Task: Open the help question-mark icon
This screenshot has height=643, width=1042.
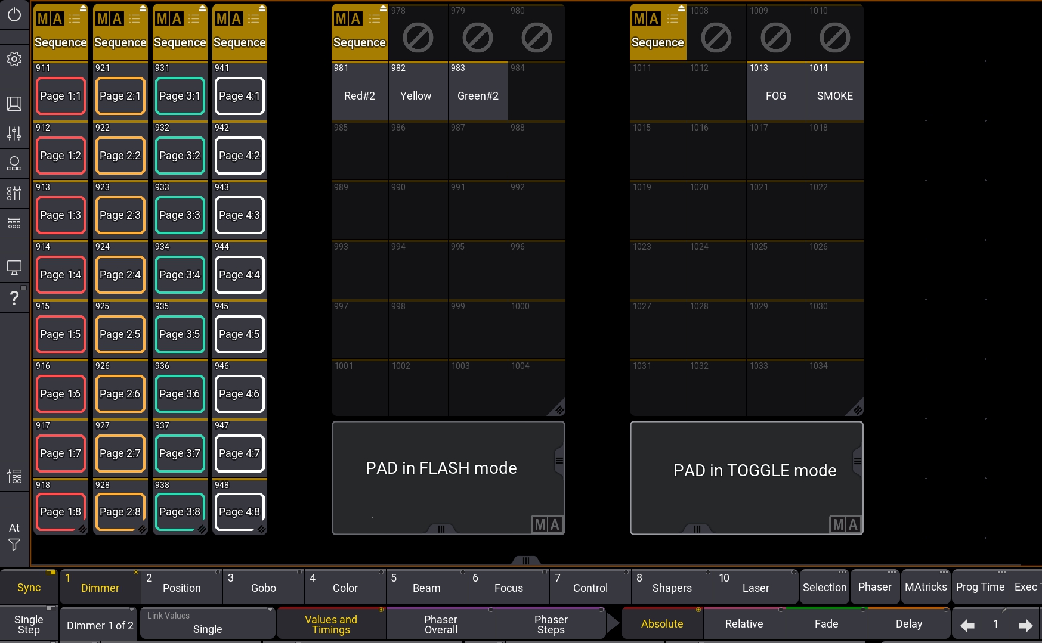Action: point(14,297)
